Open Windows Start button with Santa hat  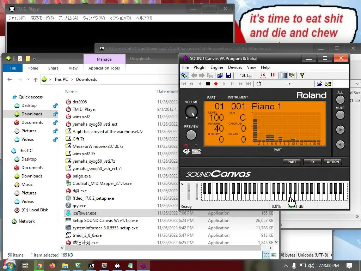pyautogui.click(x=9, y=265)
